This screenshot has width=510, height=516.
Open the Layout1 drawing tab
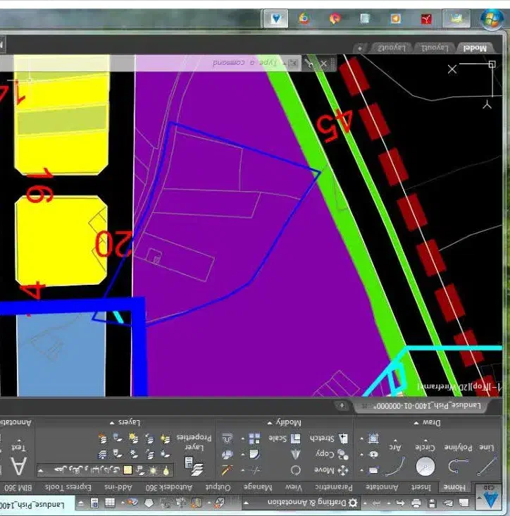click(434, 48)
